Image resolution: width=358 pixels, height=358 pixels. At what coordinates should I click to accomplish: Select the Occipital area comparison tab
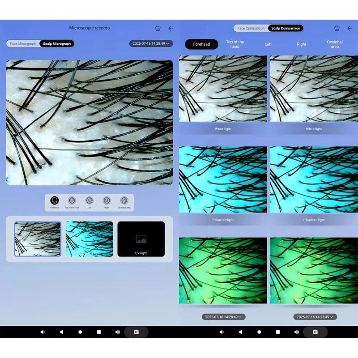[335, 44]
